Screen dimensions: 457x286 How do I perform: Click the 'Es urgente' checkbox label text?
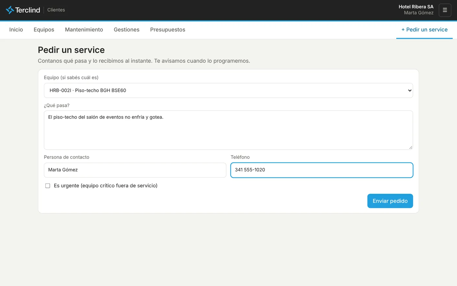(105, 186)
